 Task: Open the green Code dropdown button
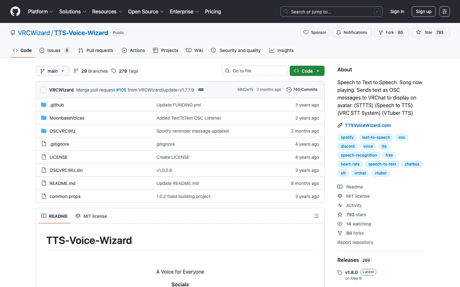(307, 71)
